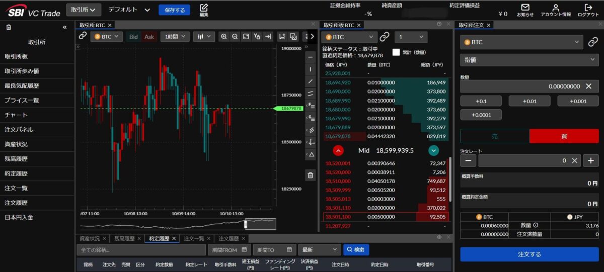
Task: Open the 最新 sort dropdown
Action: pyautogui.click(x=319, y=249)
